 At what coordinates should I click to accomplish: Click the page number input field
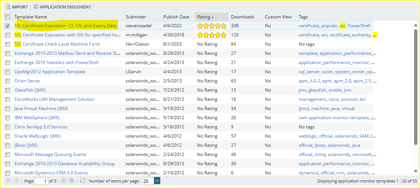point(41,181)
